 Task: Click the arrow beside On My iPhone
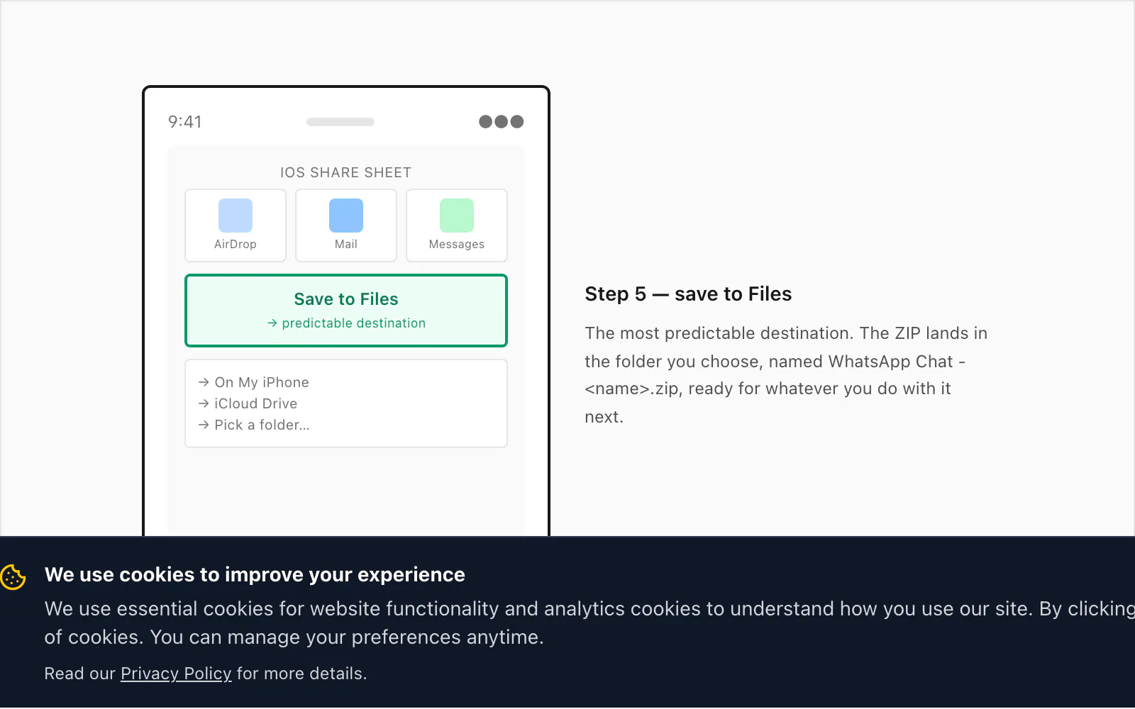(204, 382)
